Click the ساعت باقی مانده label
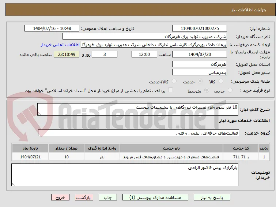The image size is (276, 207). (x=36, y=54)
